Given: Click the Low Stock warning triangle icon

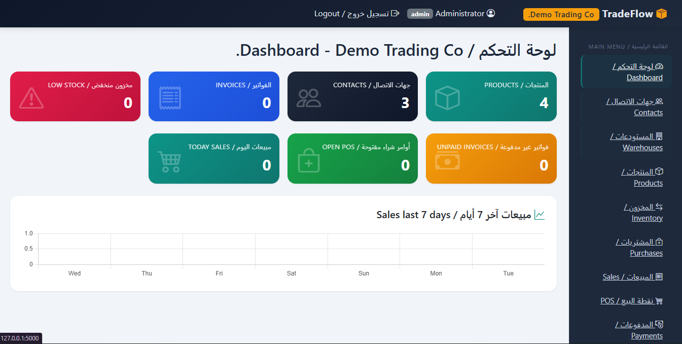Looking at the screenshot, I should tap(31, 98).
